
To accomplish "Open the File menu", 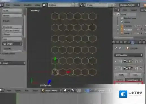I will click(8, 5).
